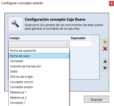Select Fecha de operación from the list
Viewport: 114px width, 106px height.
(x=39, y=51)
